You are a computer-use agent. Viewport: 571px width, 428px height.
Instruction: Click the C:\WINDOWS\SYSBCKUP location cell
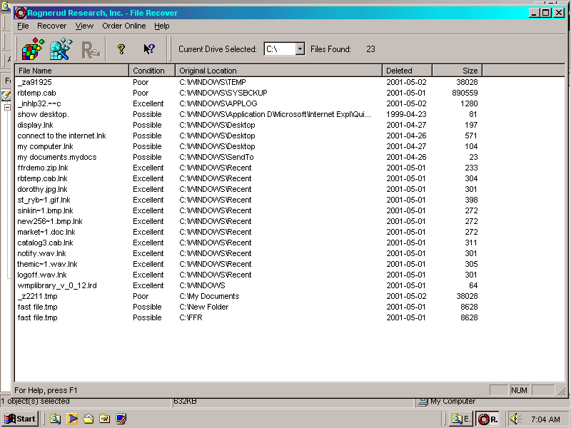223,93
